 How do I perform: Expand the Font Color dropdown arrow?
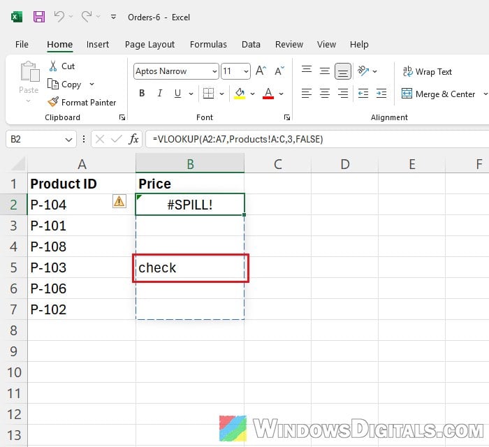[x=282, y=94]
